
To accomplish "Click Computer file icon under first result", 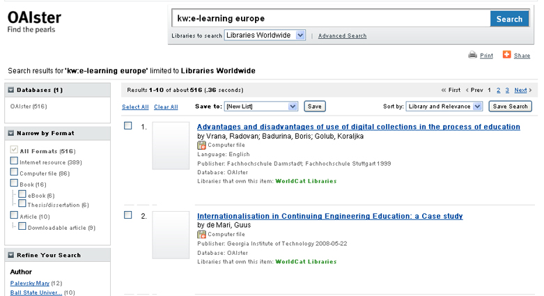I will click(x=201, y=146).
